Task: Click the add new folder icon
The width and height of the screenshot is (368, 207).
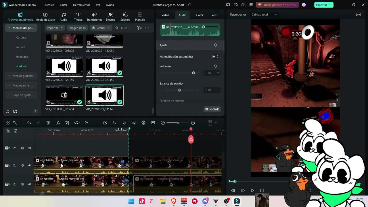Action: tap(7, 111)
